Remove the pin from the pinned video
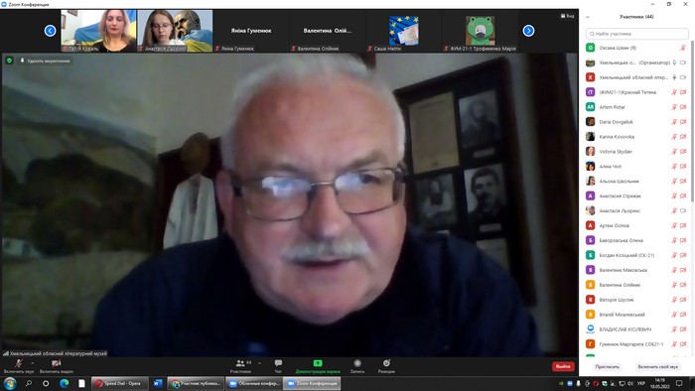This screenshot has height=391, width=695. point(46,61)
